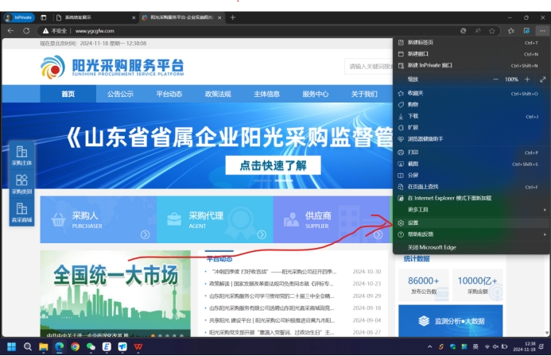This screenshot has height=356, width=551.
Task: Choose 打印 in the browser menu
Action: pos(413,152)
